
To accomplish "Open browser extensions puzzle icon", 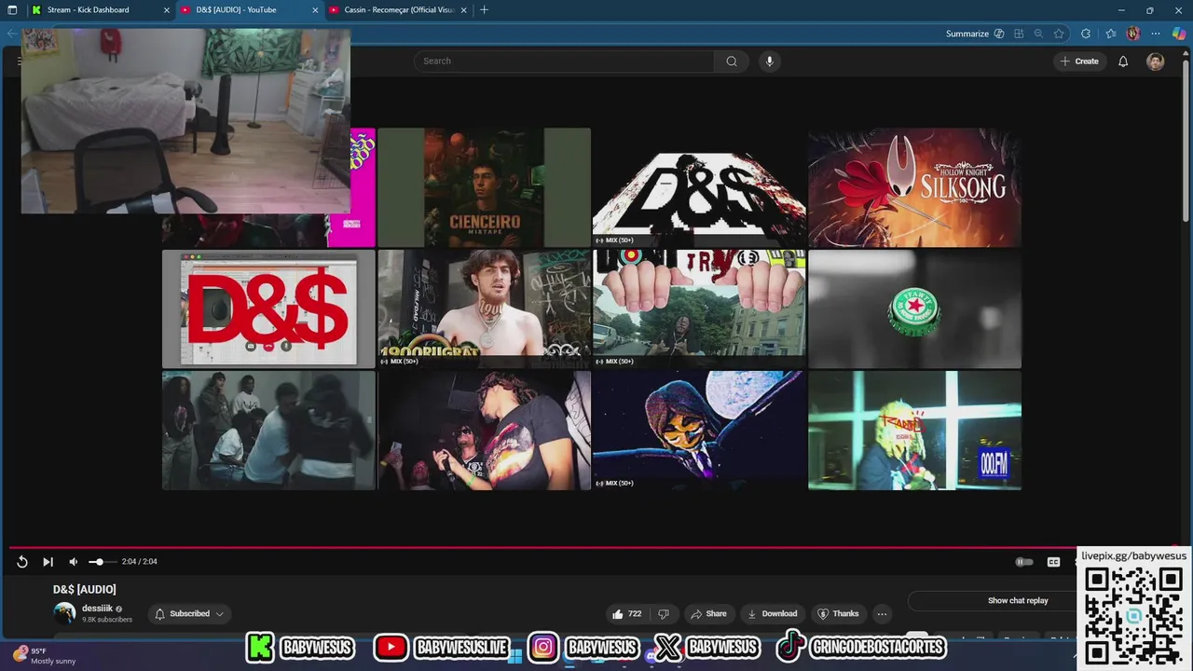I will pos(1085,34).
